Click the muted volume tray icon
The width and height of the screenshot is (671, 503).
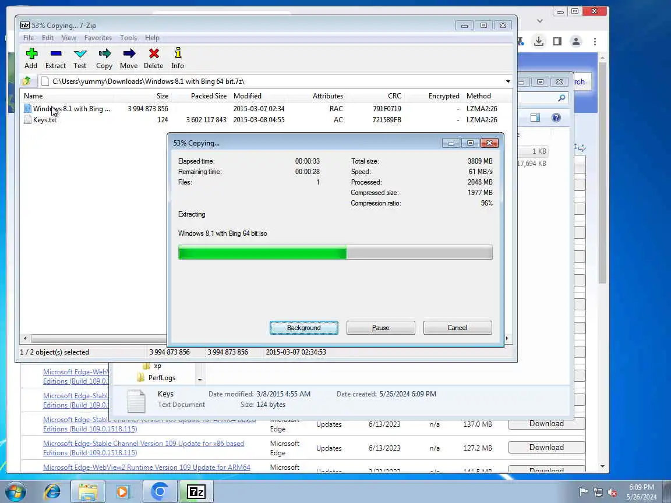[x=612, y=492]
